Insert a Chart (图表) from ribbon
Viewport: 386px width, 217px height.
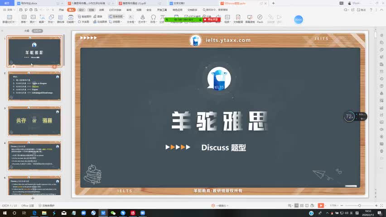98,16
